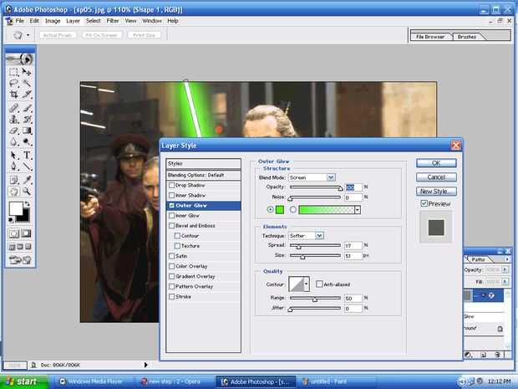This screenshot has width=518, height=389.
Task: Select the Rectangular Marquee tool
Action: pyautogui.click(x=13, y=73)
